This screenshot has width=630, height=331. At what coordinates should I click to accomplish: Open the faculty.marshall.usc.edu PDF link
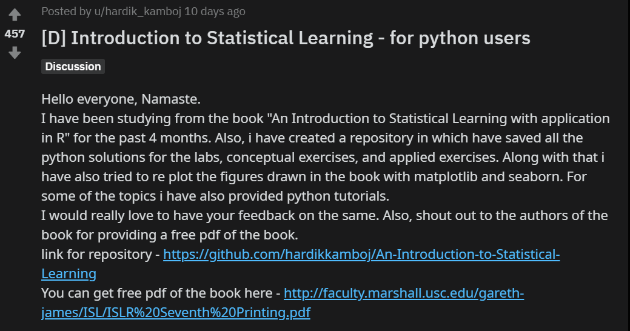click(404, 294)
